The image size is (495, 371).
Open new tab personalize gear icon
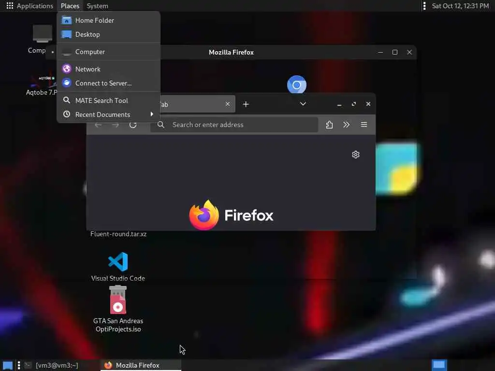coord(356,155)
